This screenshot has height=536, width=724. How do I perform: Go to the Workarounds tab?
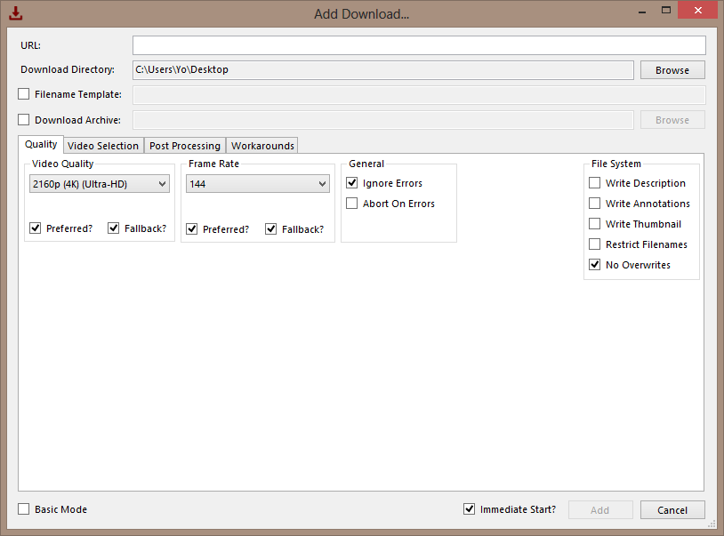pyautogui.click(x=262, y=146)
